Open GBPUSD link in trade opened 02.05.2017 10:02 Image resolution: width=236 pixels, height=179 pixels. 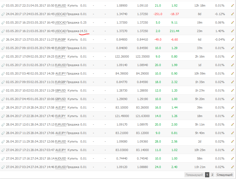point(60,90)
